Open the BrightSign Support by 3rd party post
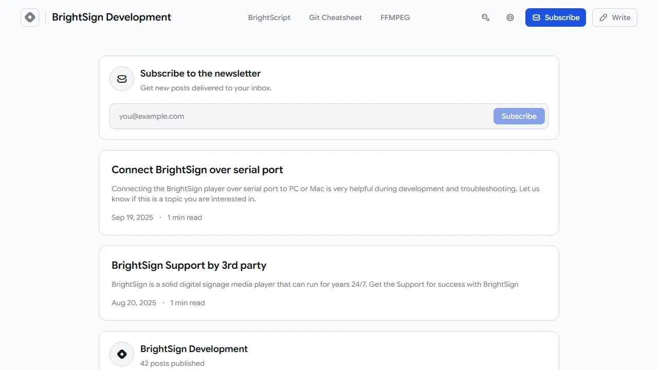This screenshot has height=370, width=658. coord(189,265)
